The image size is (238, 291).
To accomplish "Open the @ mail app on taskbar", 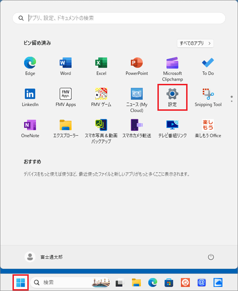I will pyautogui.click(x=201, y=283).
